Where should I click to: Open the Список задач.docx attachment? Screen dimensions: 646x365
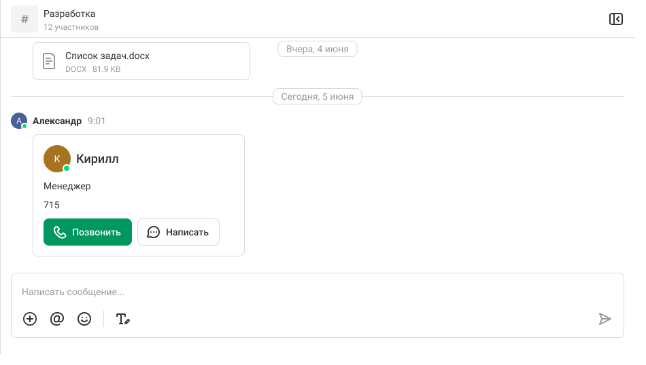[107, 56]
